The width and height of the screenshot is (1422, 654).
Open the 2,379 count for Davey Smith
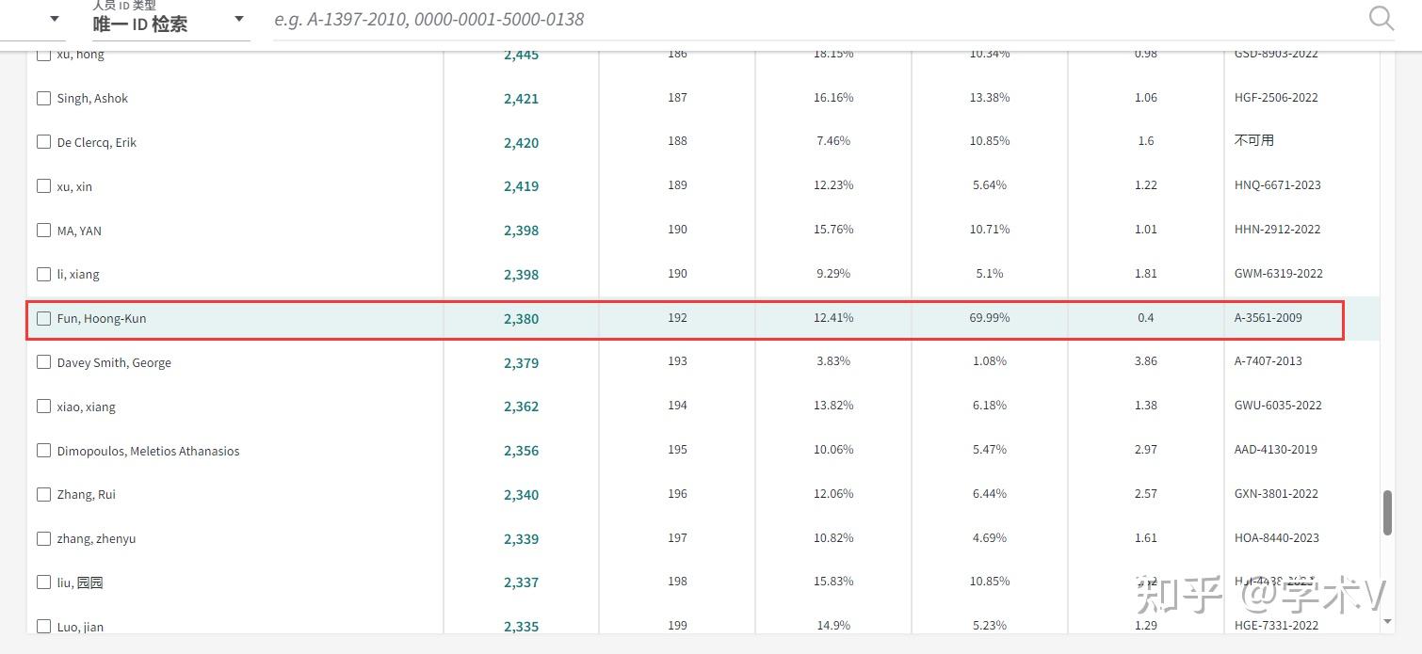(521, 363)
